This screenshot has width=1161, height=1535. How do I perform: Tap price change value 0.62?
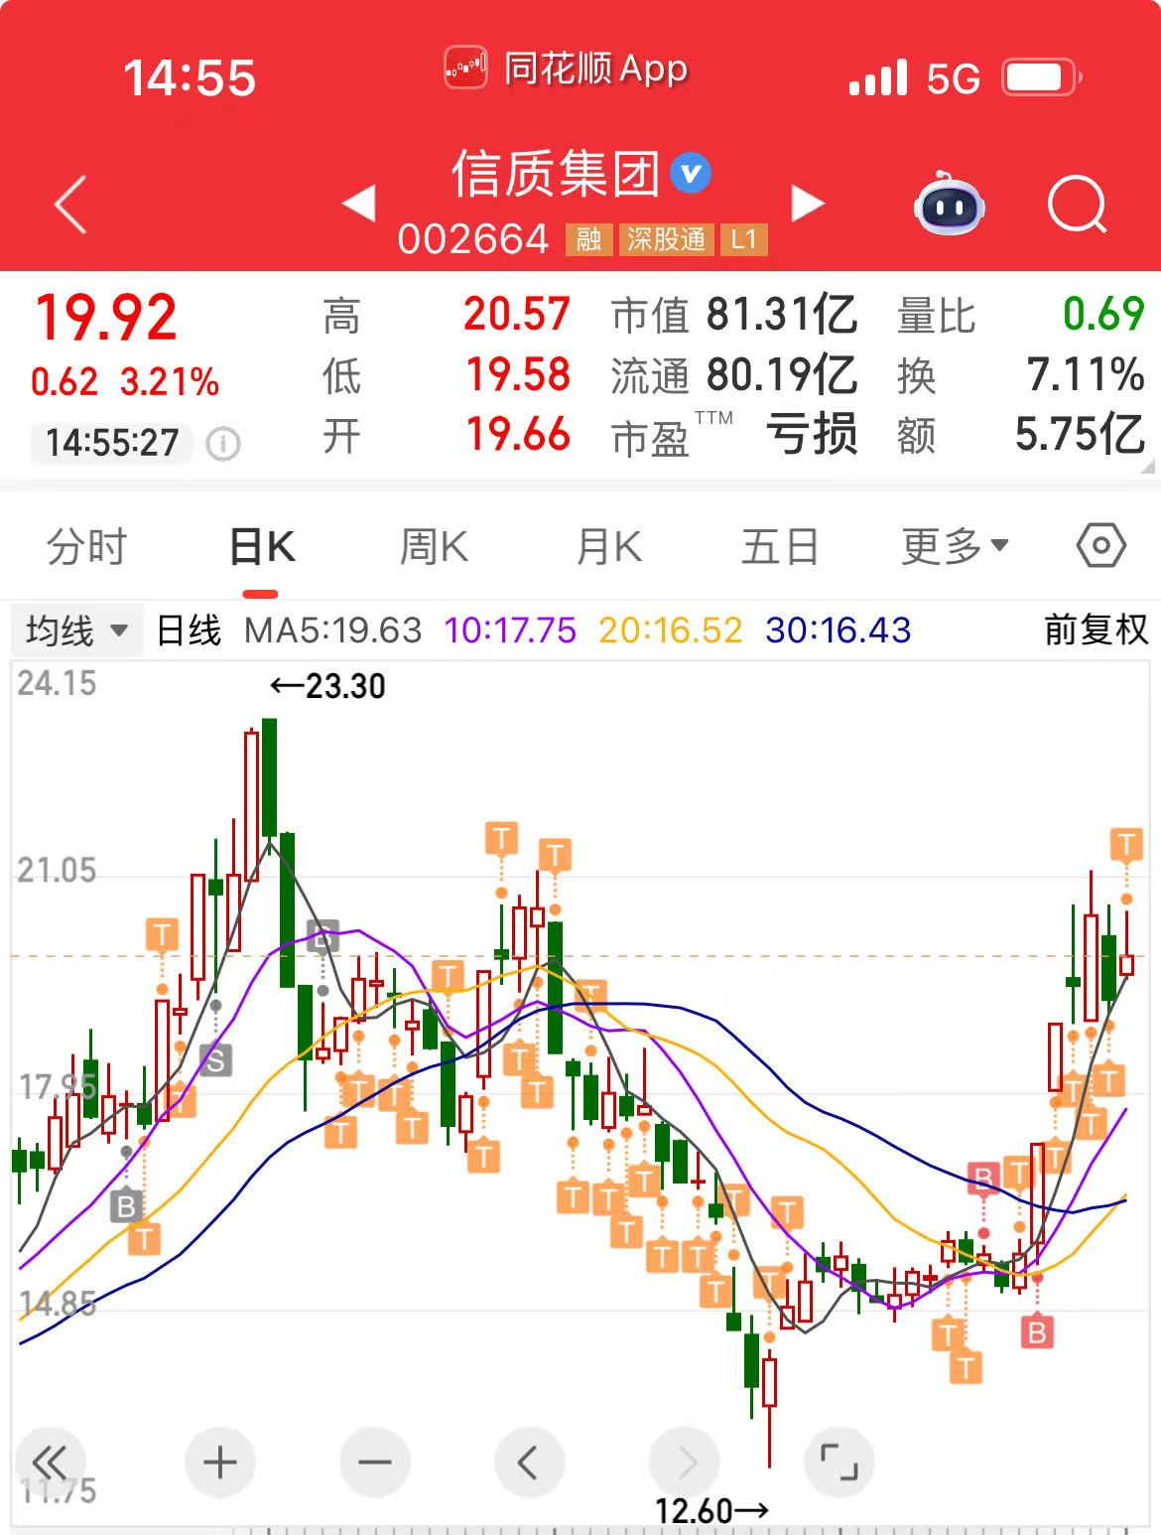tap(64, 382)
